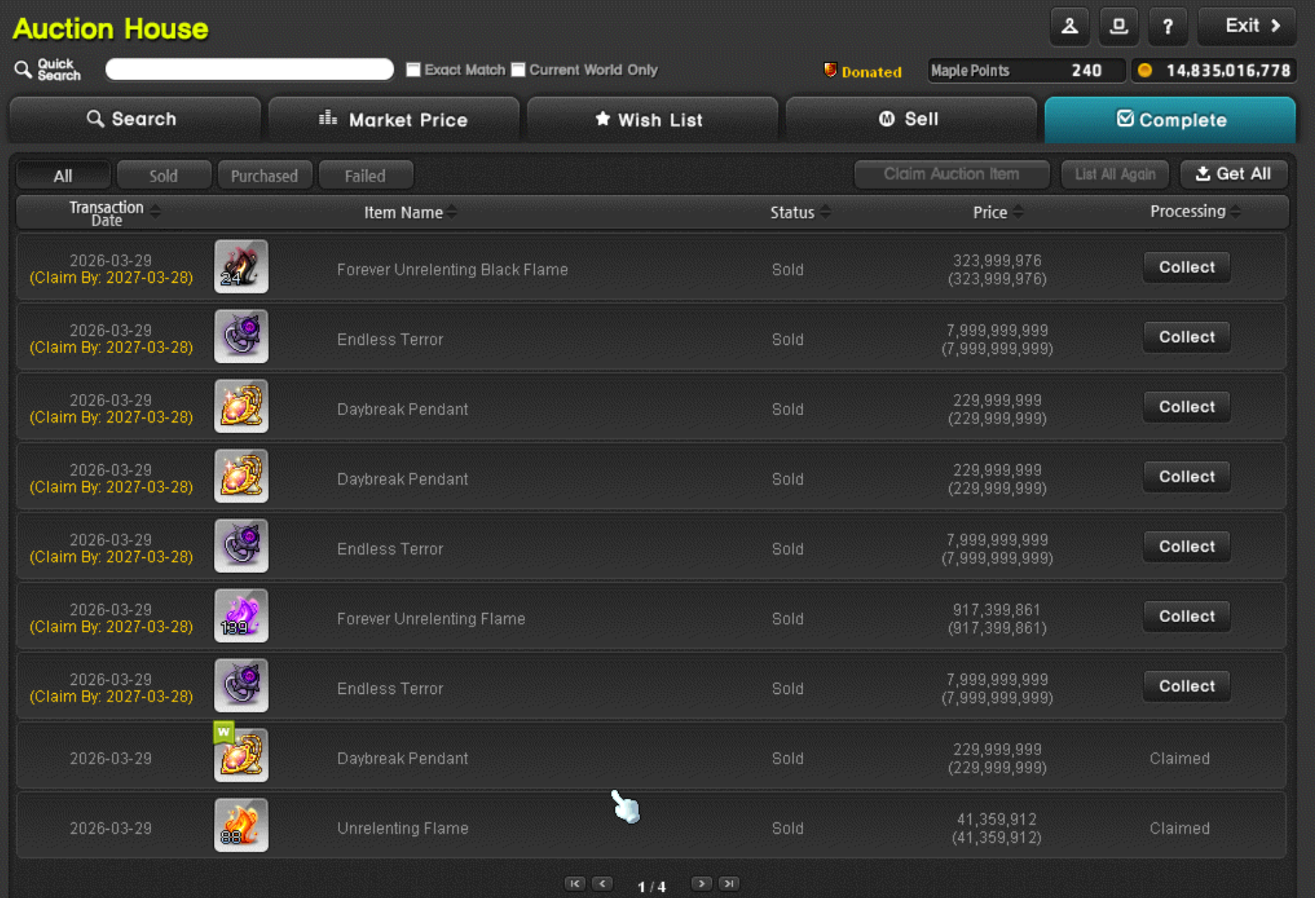
Task: Collect the Forever Unrelenting Black Flame sale
Action: click(1187, 267)
